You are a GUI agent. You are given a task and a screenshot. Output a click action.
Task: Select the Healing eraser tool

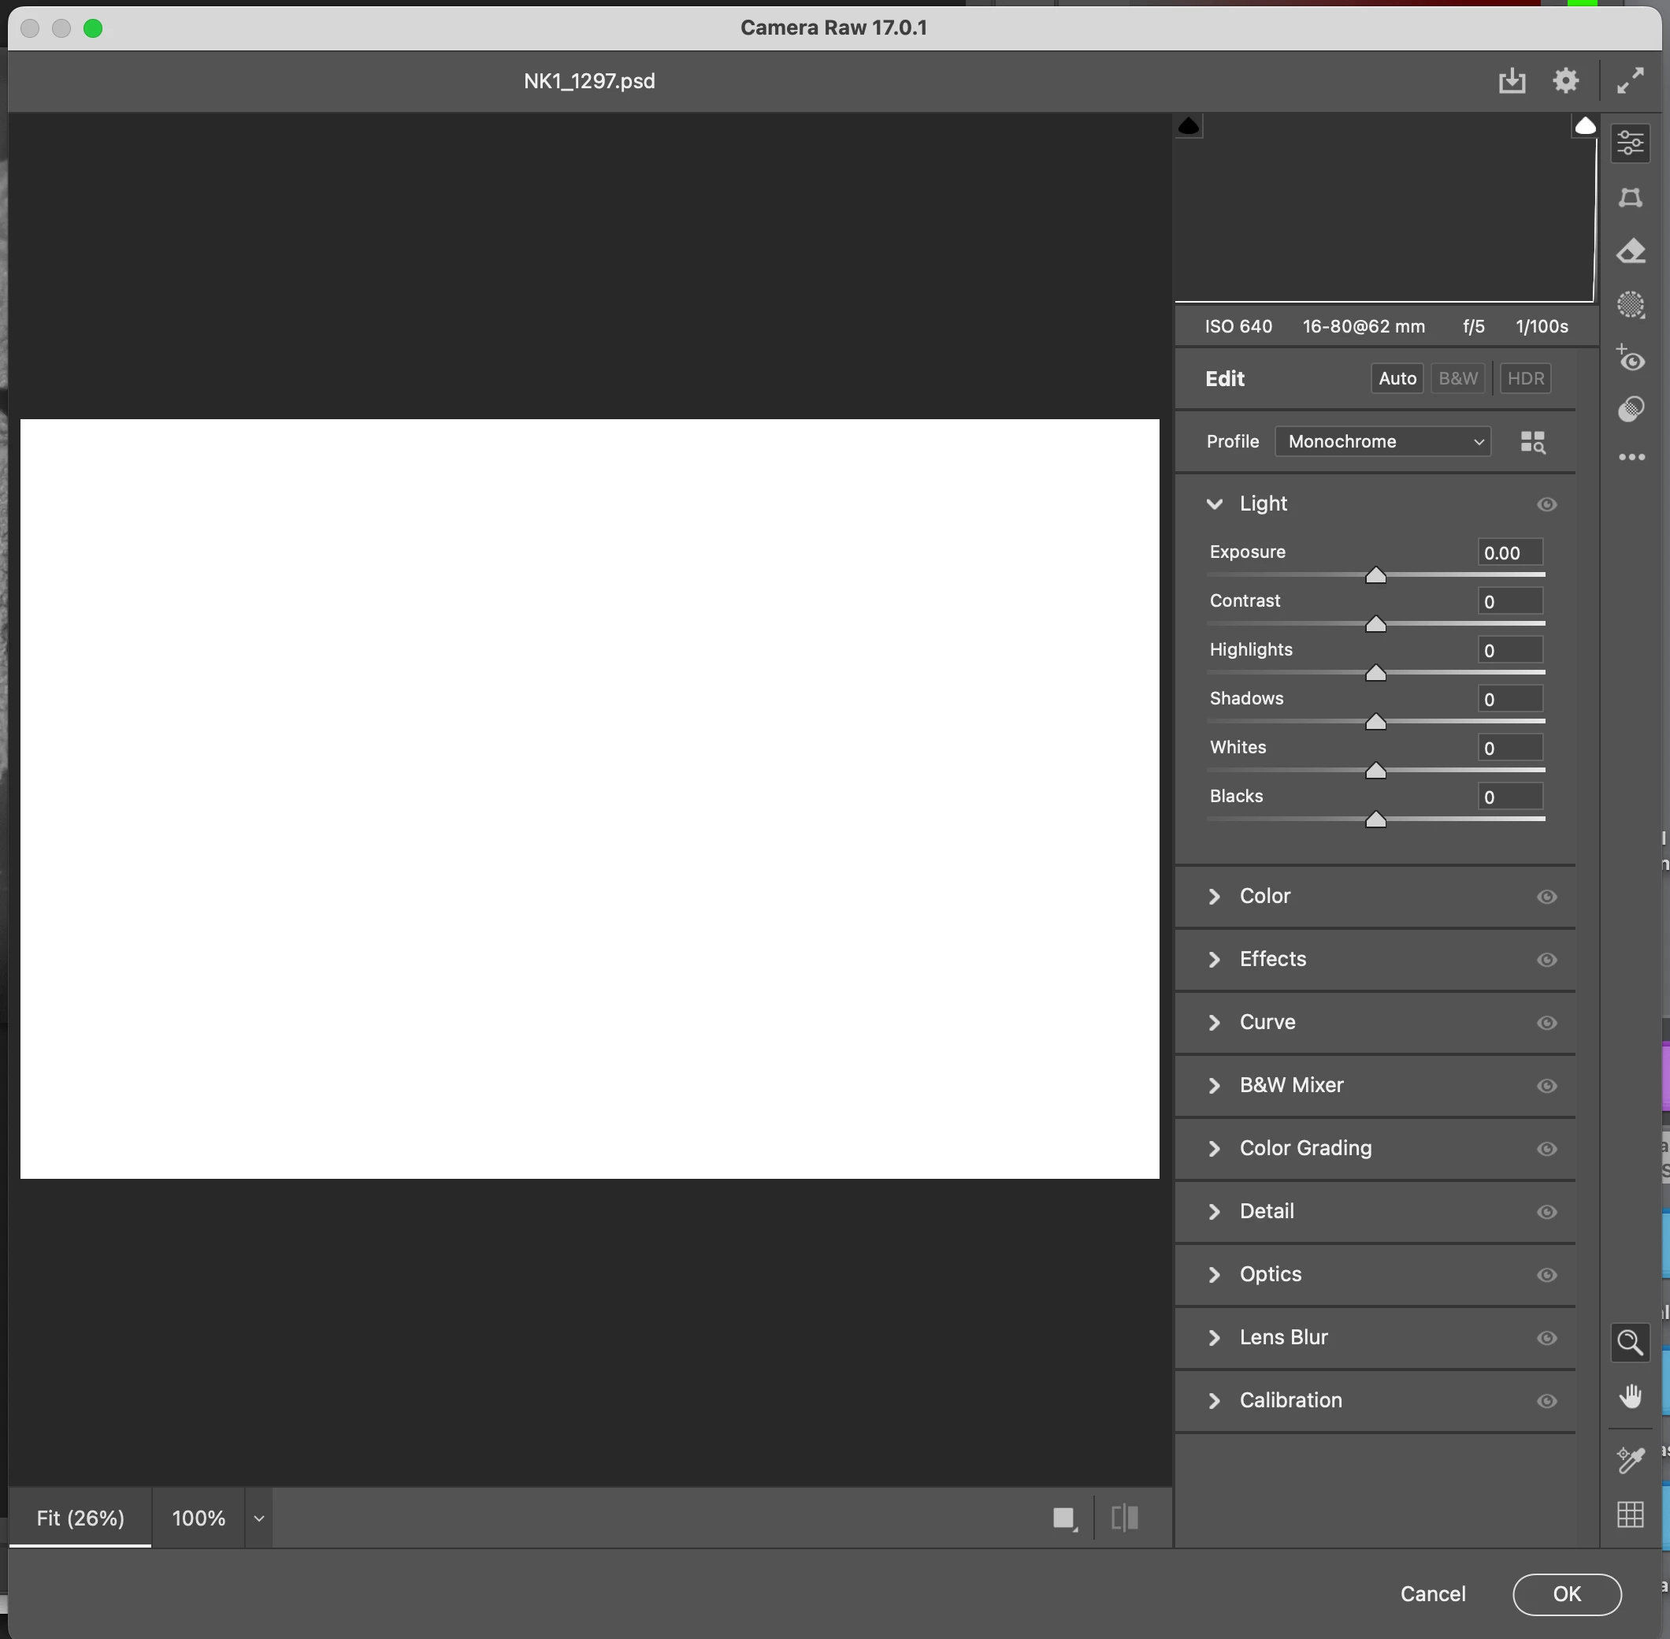point(1630,251)
